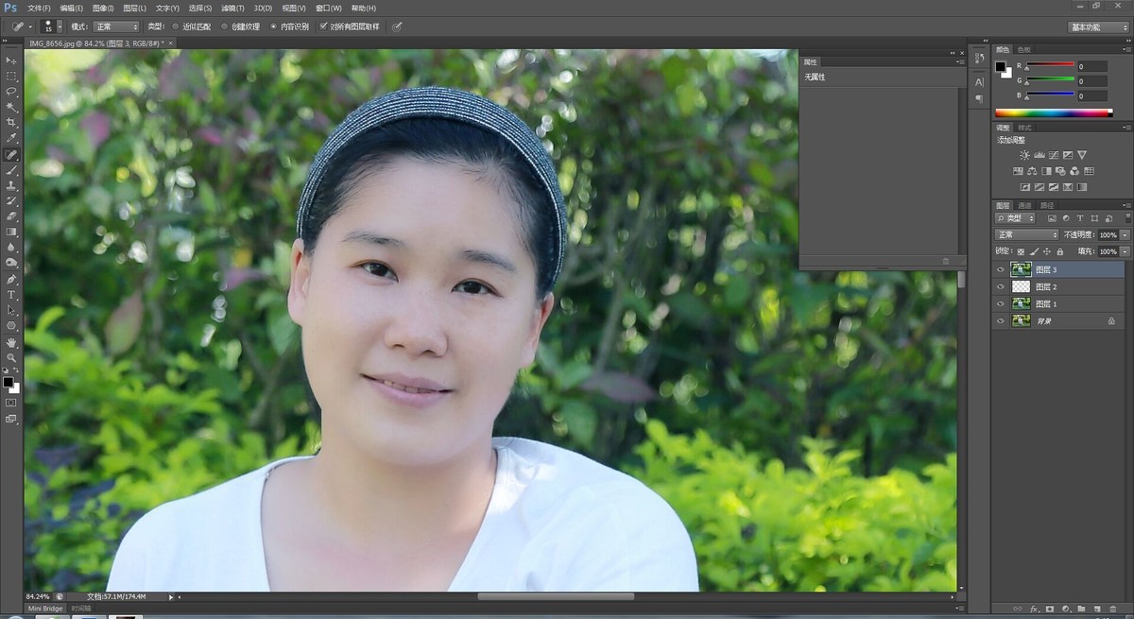This screenshot has height=619, width=1134.
Task: Select the 近似匹配 radio option
Action: [x=176, y=26]
